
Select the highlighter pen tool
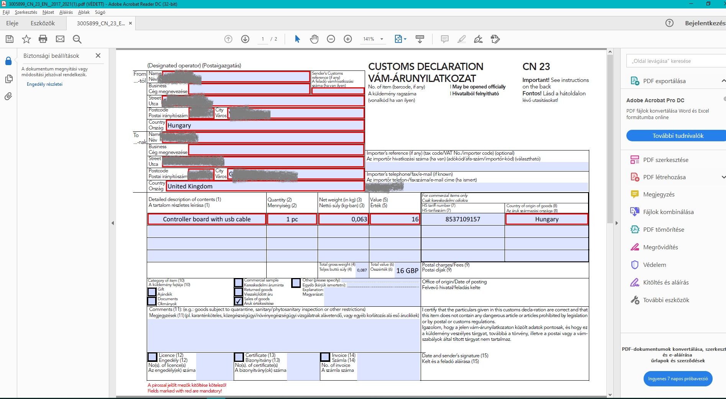462,39
